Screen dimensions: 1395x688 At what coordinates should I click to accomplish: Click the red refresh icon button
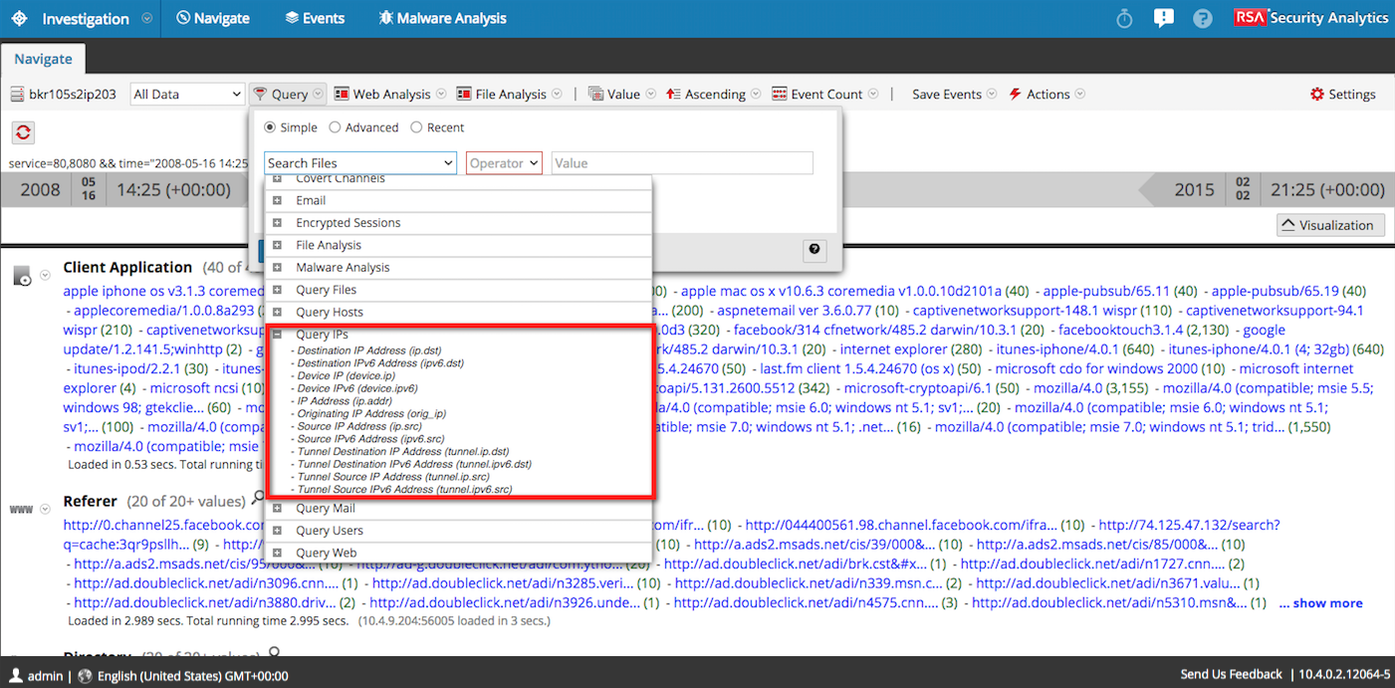tap(23, 132)
